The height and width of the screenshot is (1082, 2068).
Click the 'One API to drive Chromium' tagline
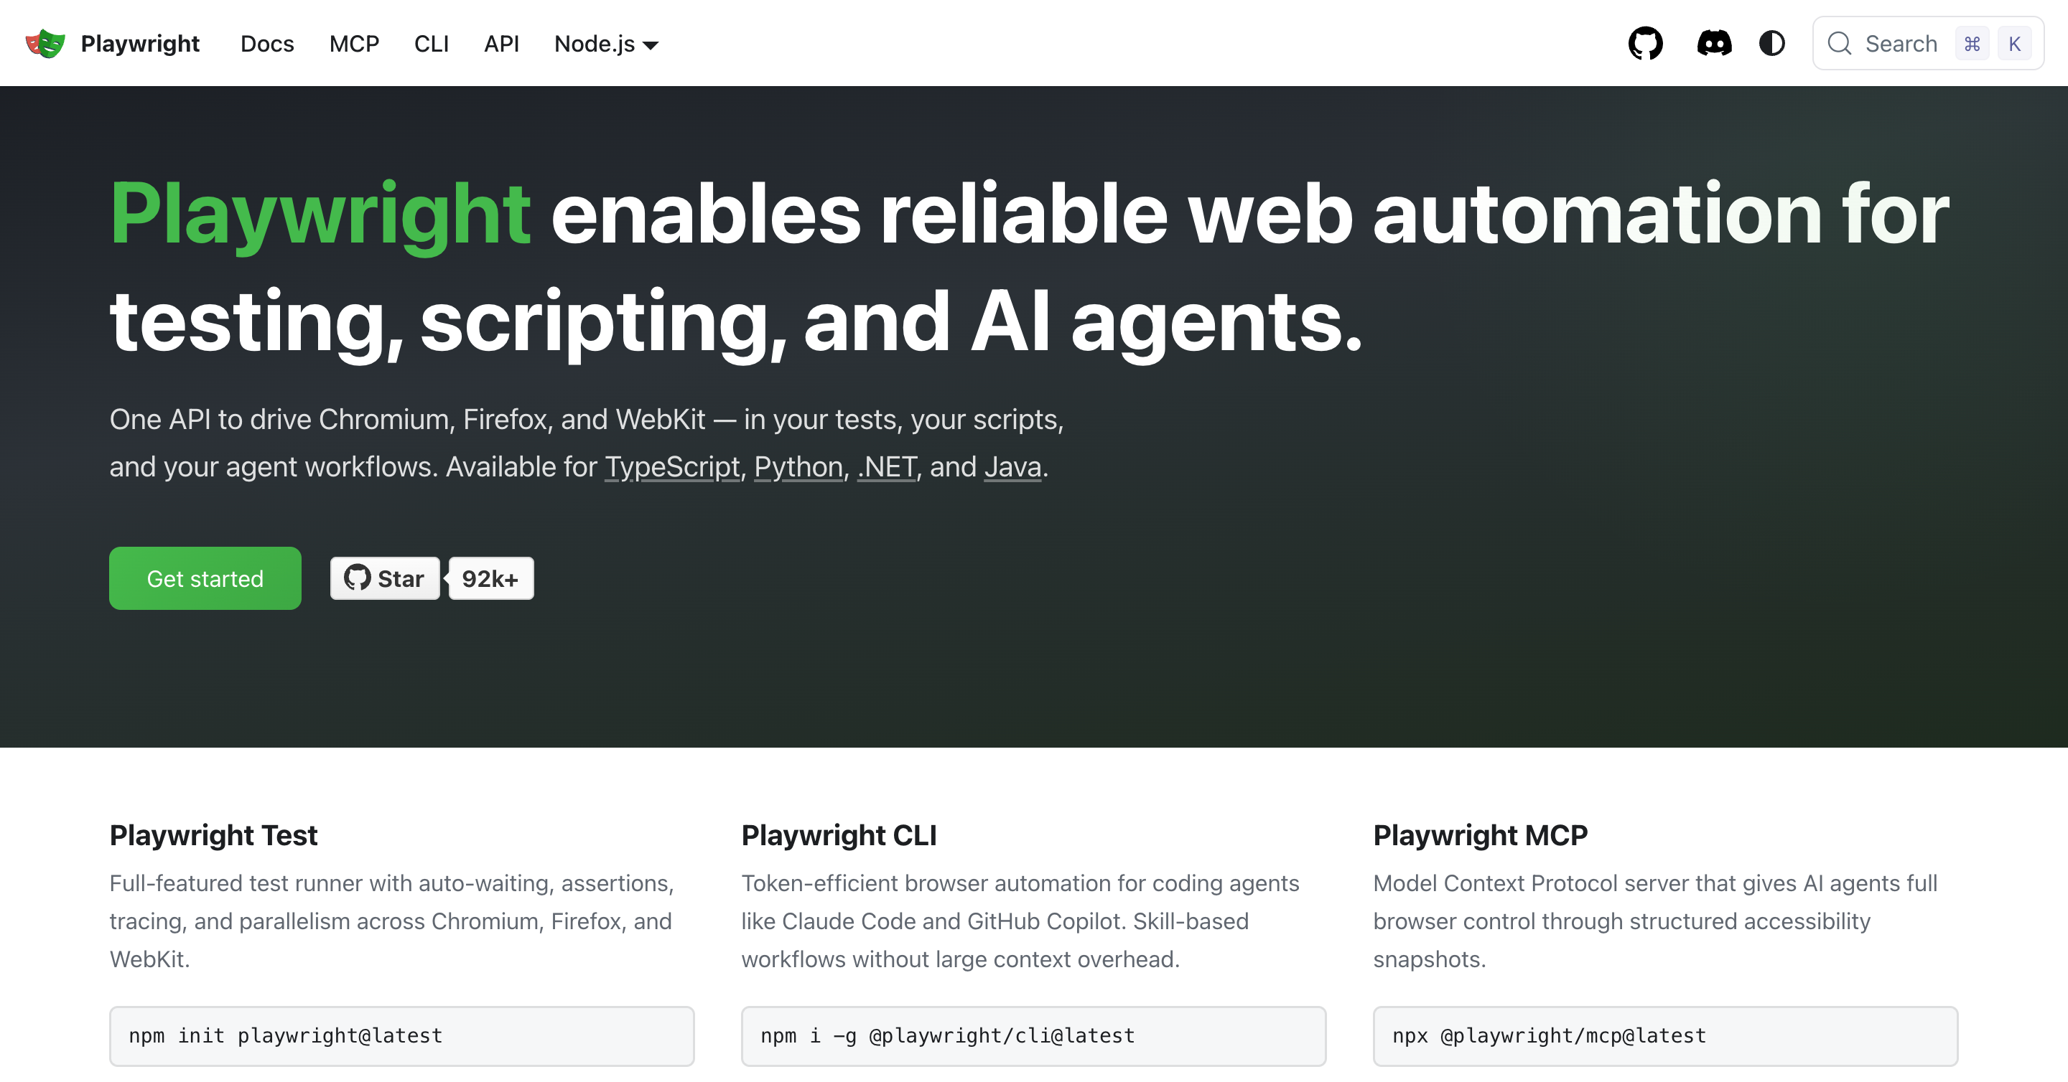tap(586, 443)
